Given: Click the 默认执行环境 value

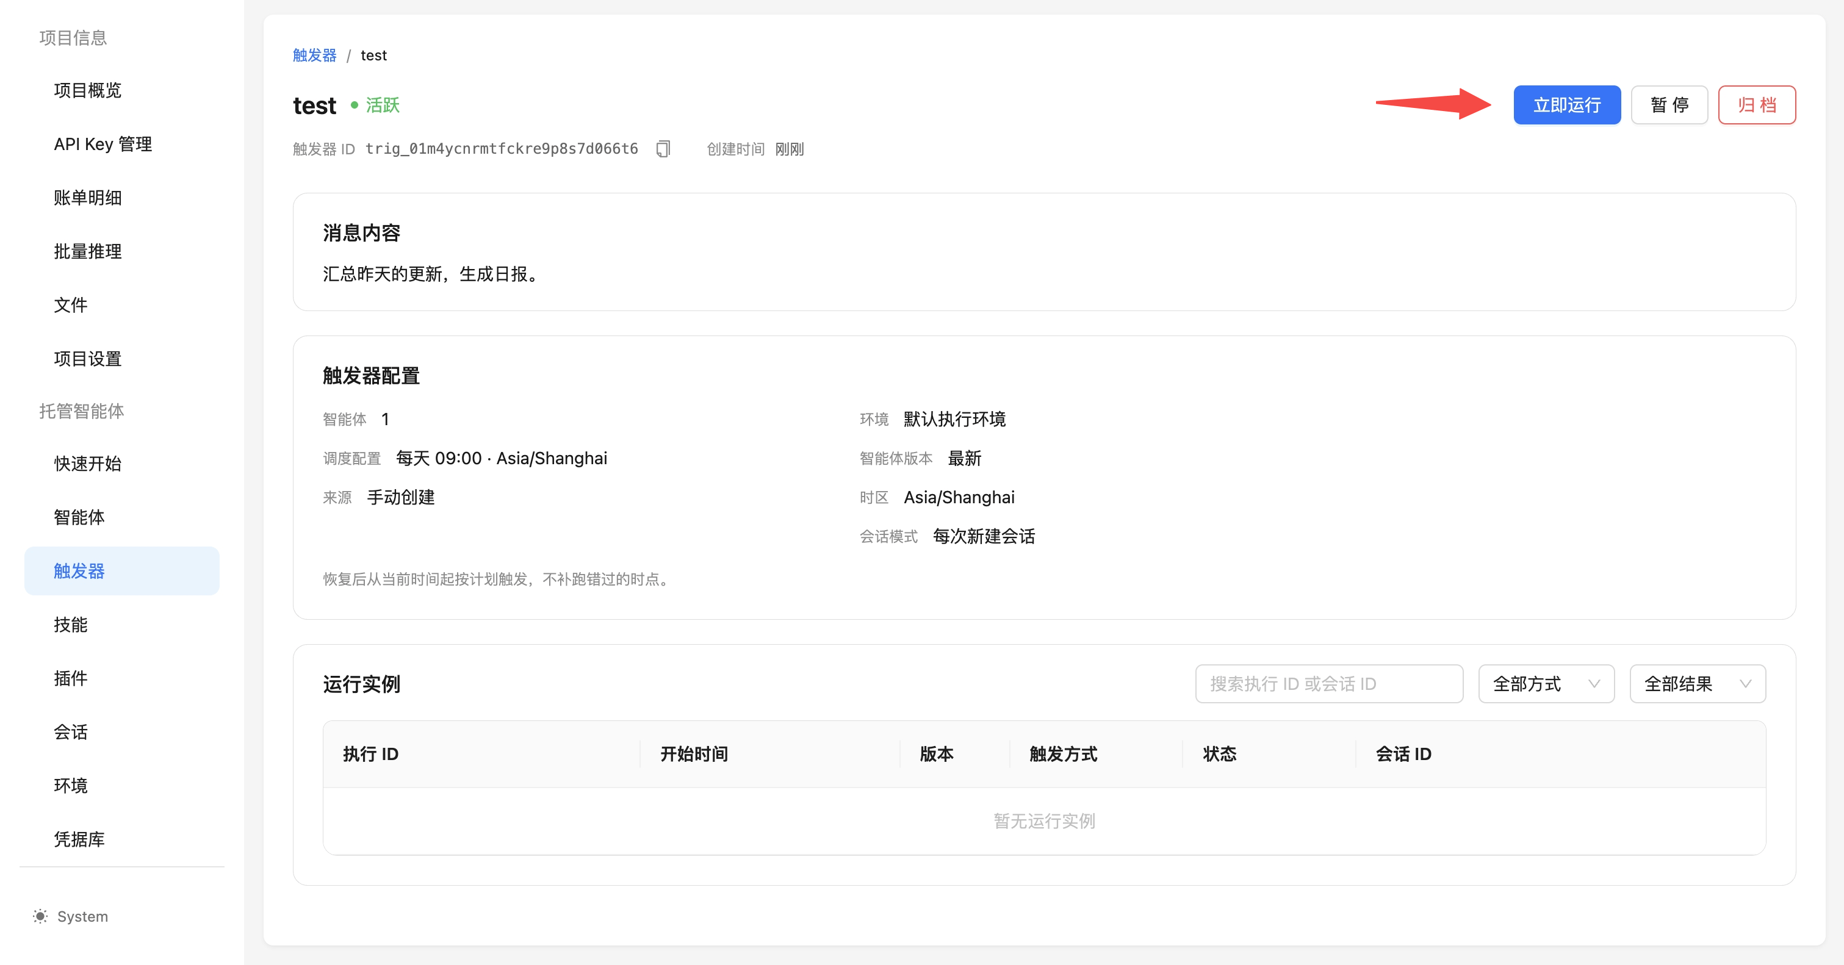Looking at the screenshot, I should (954, 418).
